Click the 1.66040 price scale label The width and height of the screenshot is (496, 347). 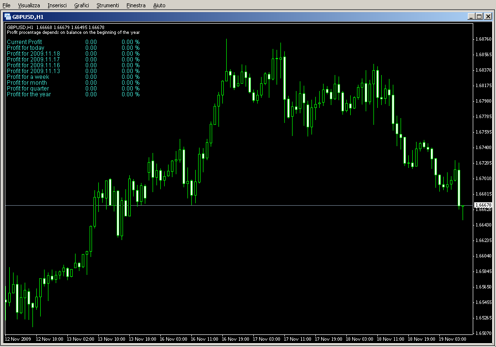[x=484, y=256]
